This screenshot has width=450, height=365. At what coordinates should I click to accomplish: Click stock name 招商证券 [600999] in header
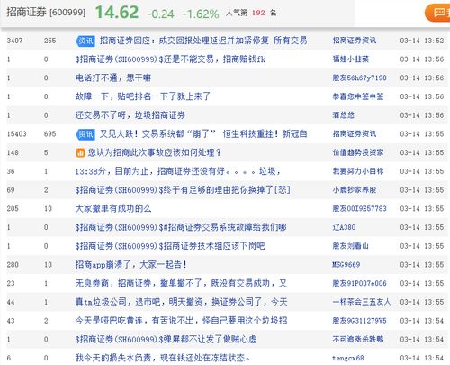click(46, 13)
